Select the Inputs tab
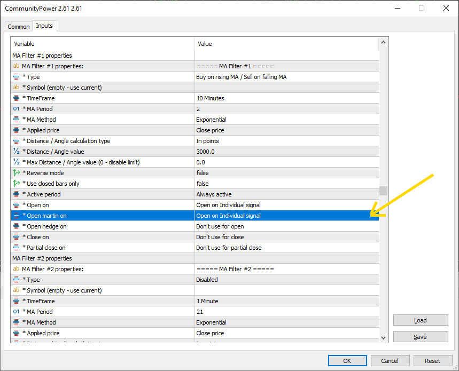Screen dimensions: 459x371 [x=44, y=26]
